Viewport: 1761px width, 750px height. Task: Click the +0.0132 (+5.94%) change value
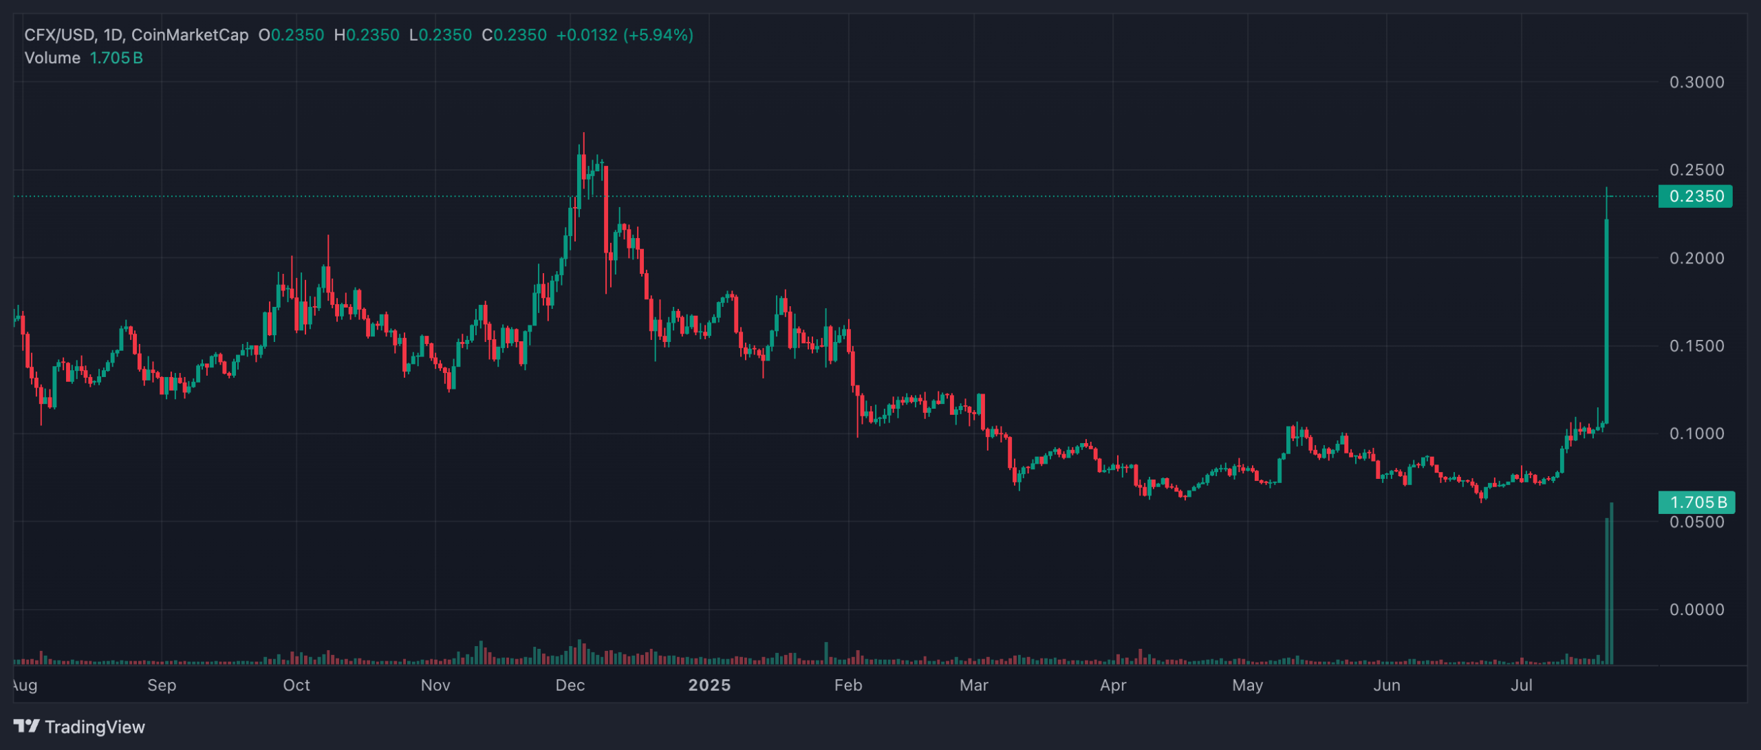tap(624, 34)
